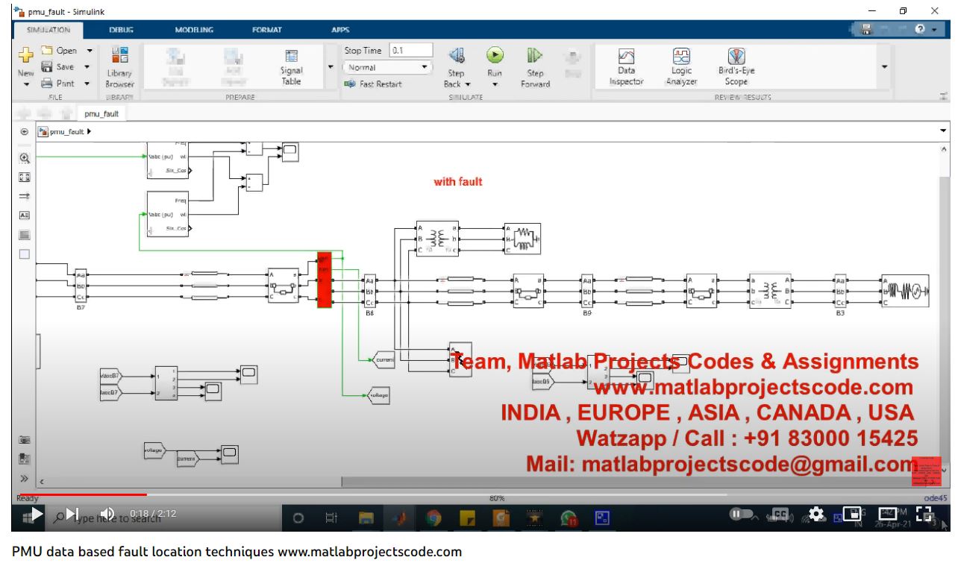Click the Fit to View icon in left palette
The width and height of the screenshot is (958, 563).
[24, 177]
